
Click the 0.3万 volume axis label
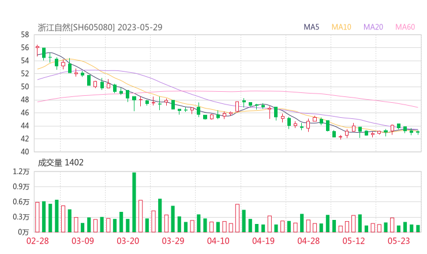click(21, 217)
